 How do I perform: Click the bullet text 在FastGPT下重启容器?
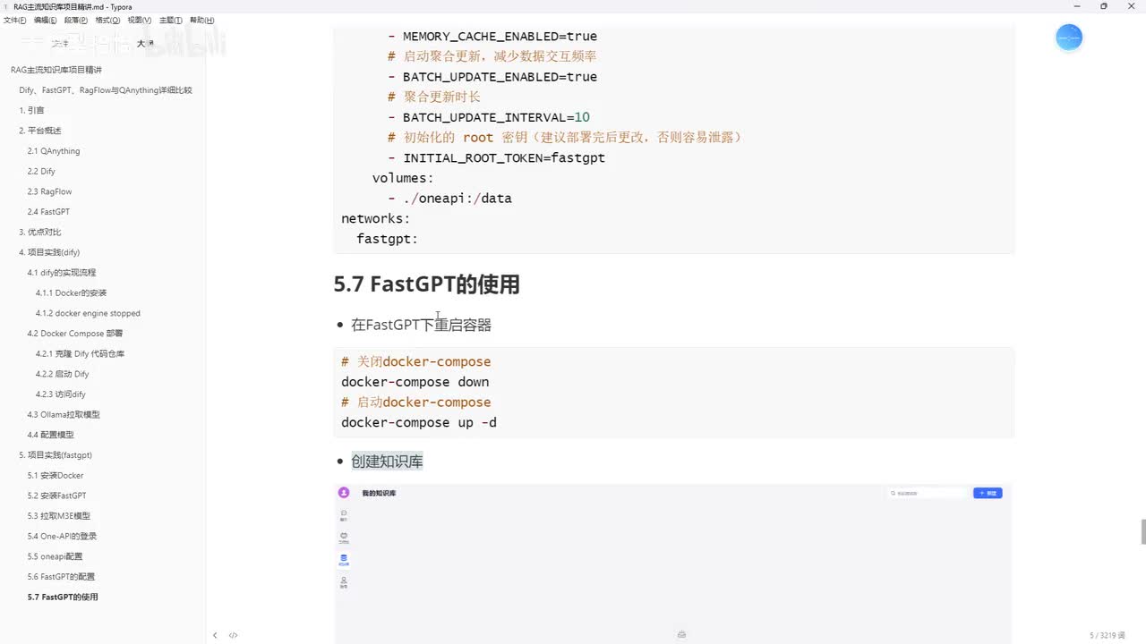point(421,325)
